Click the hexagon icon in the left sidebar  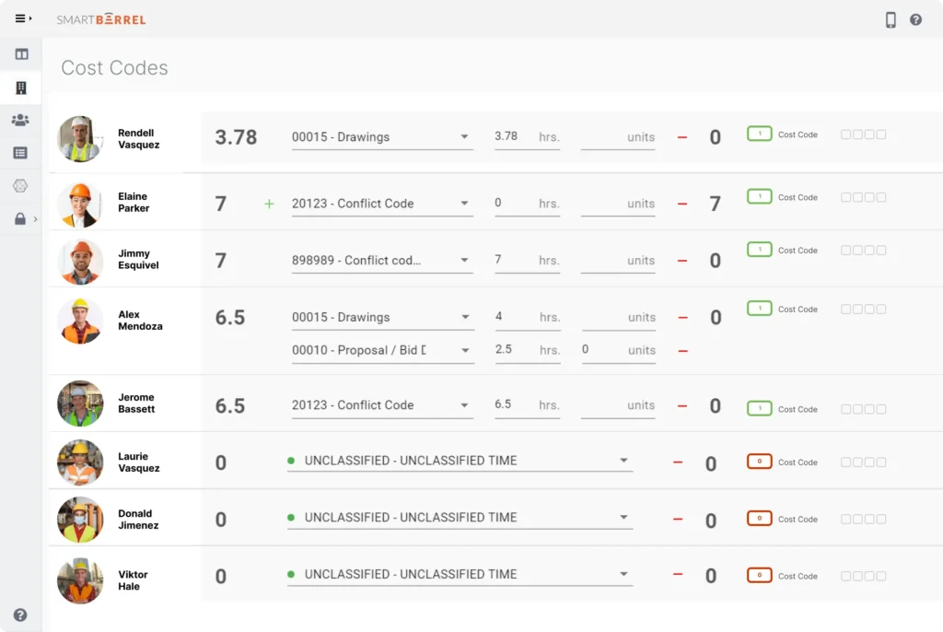pyautogui.click(x=20, y=185)
